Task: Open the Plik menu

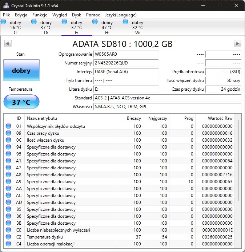Action: (x=7, y=15)
